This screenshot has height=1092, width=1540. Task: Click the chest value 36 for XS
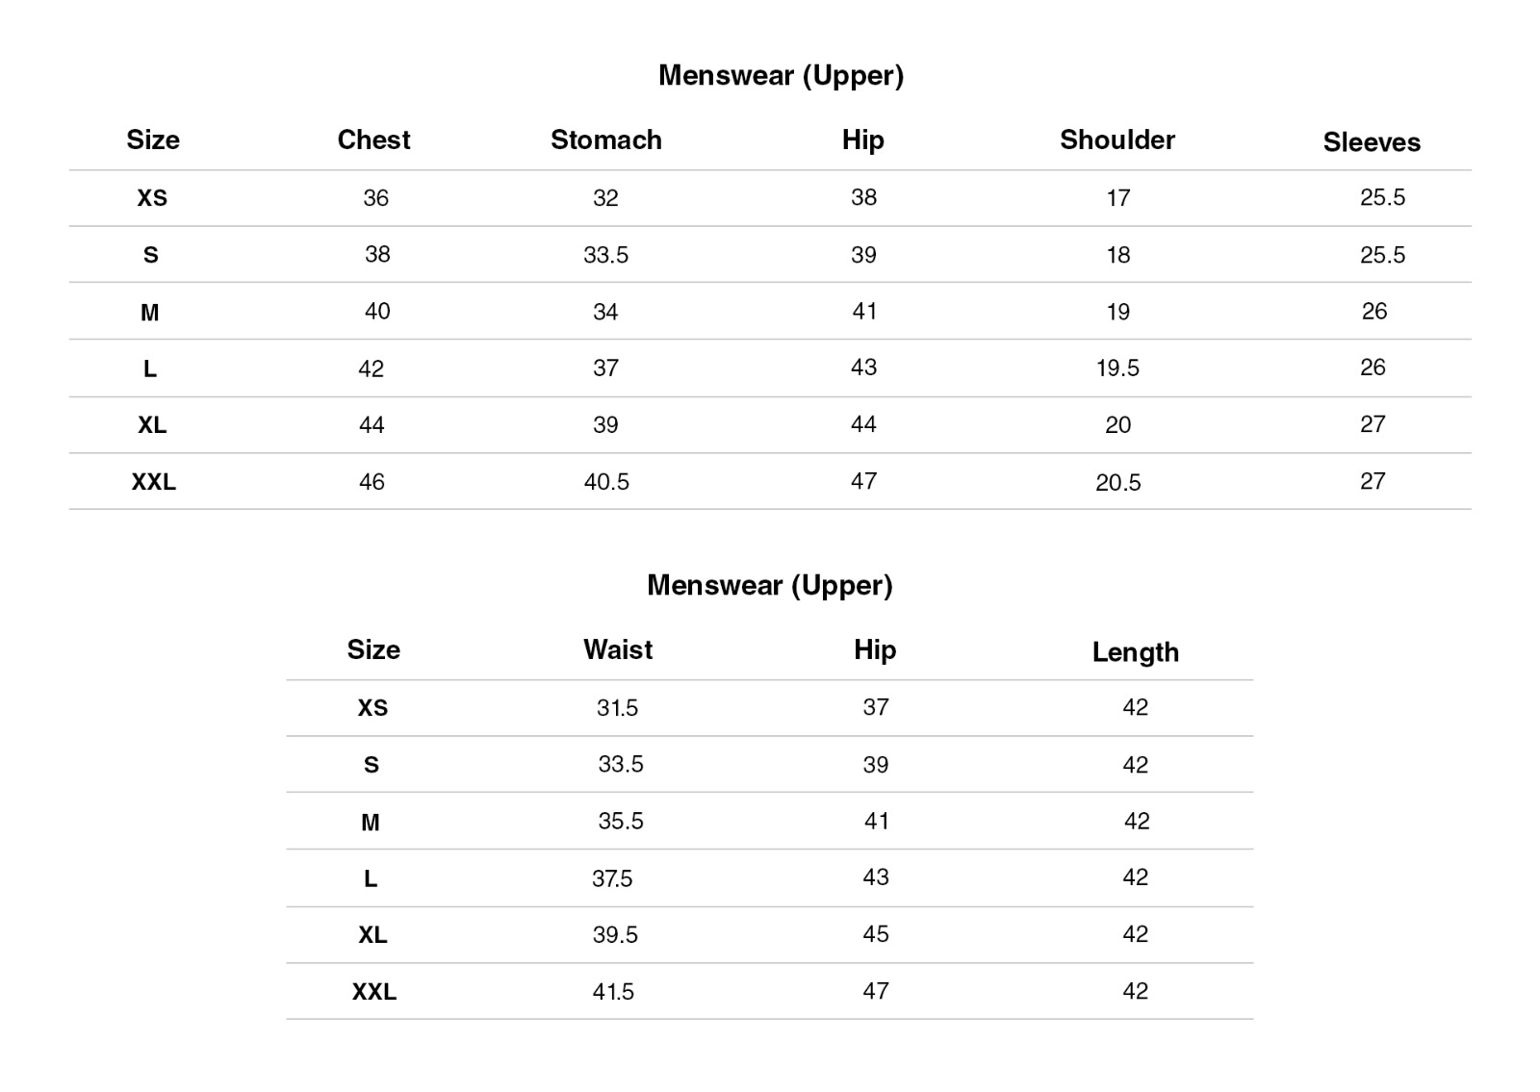(x=375, y=198)
